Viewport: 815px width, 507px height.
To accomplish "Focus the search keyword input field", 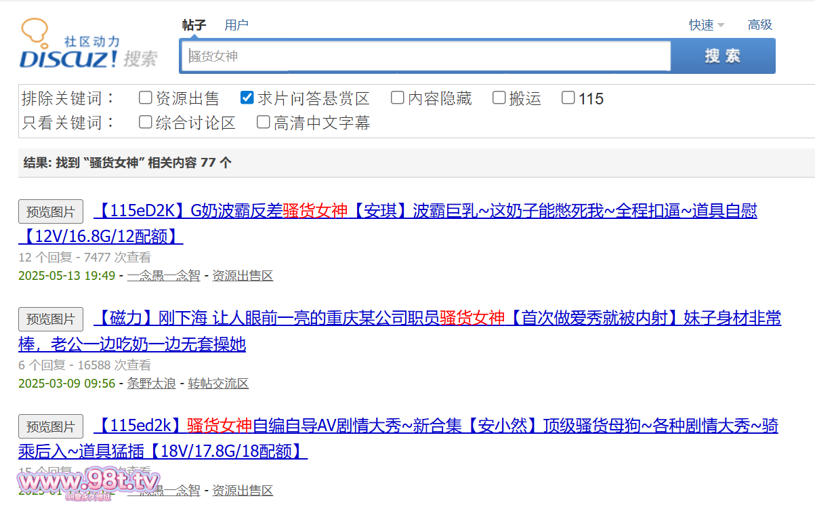I will click(425, 56).
